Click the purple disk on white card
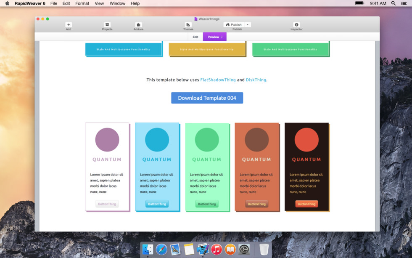 [x=107, y=140]
